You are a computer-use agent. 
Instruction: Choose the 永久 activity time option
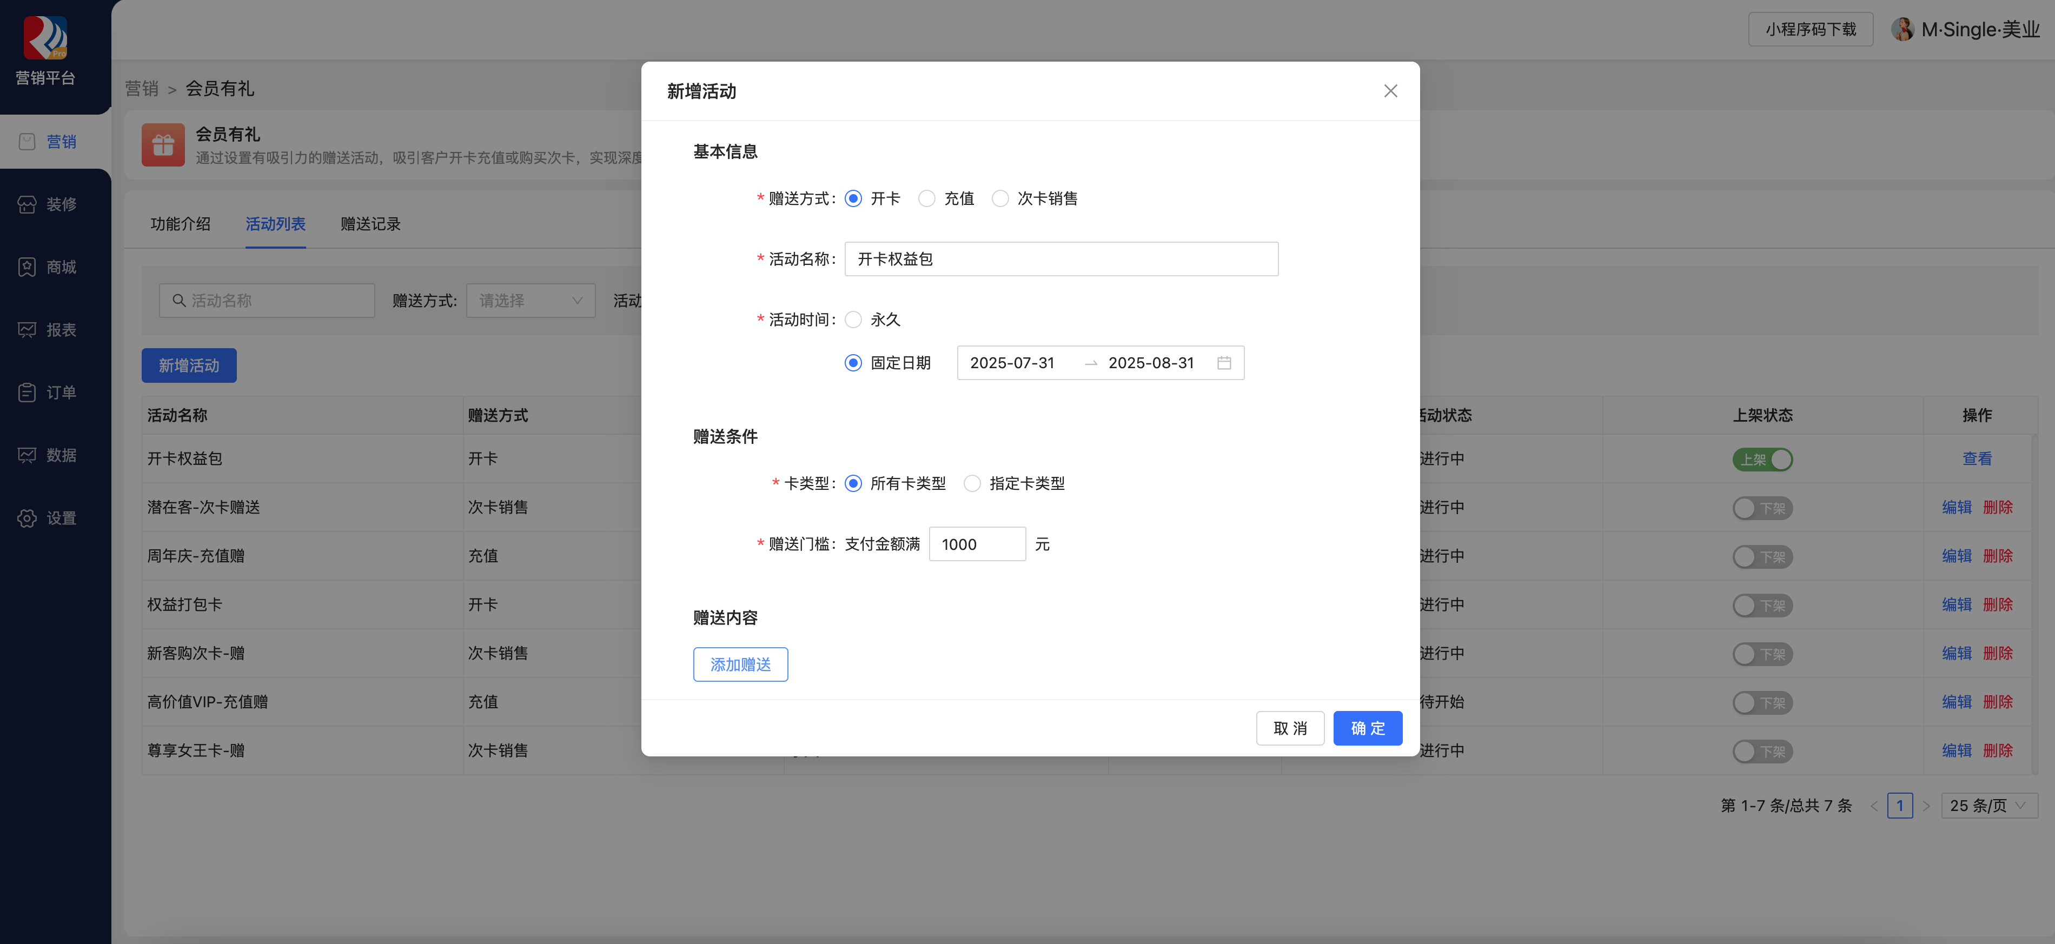853,320
